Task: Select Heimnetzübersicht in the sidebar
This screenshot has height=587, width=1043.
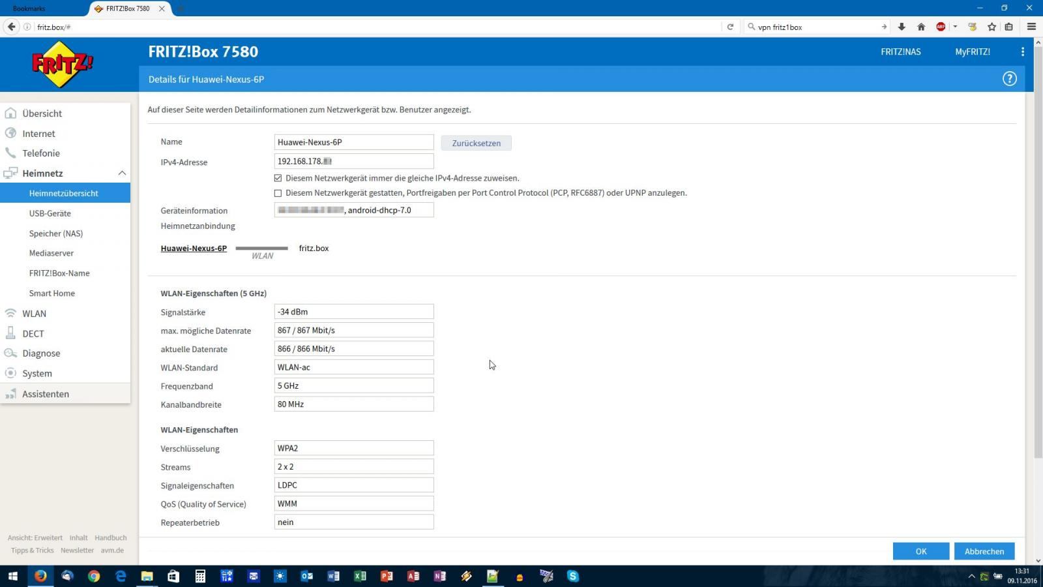Action: click(x=65, y=193)
